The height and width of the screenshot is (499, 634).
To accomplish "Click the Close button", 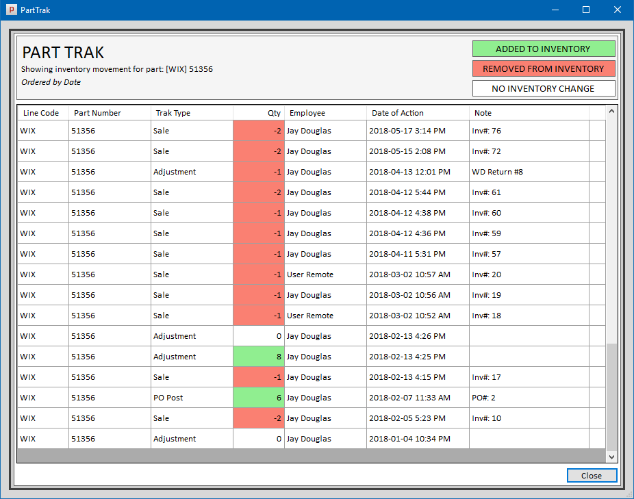I will pos(592,476).
